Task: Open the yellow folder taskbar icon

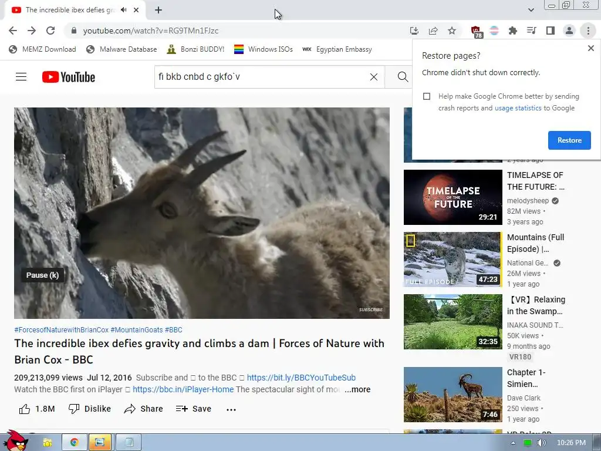Action: (x=47, y=443)
